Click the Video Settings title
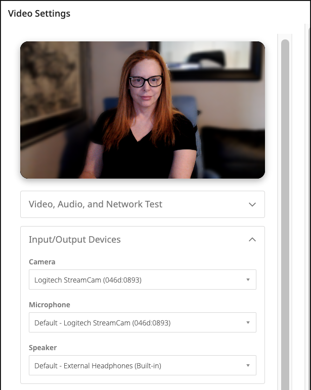 39,14
